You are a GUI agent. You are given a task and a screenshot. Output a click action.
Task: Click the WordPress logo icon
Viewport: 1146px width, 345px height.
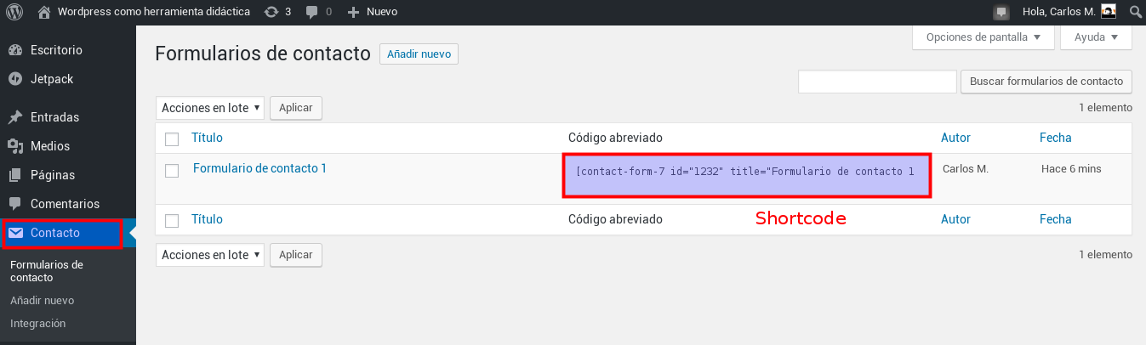pos(15,12)
